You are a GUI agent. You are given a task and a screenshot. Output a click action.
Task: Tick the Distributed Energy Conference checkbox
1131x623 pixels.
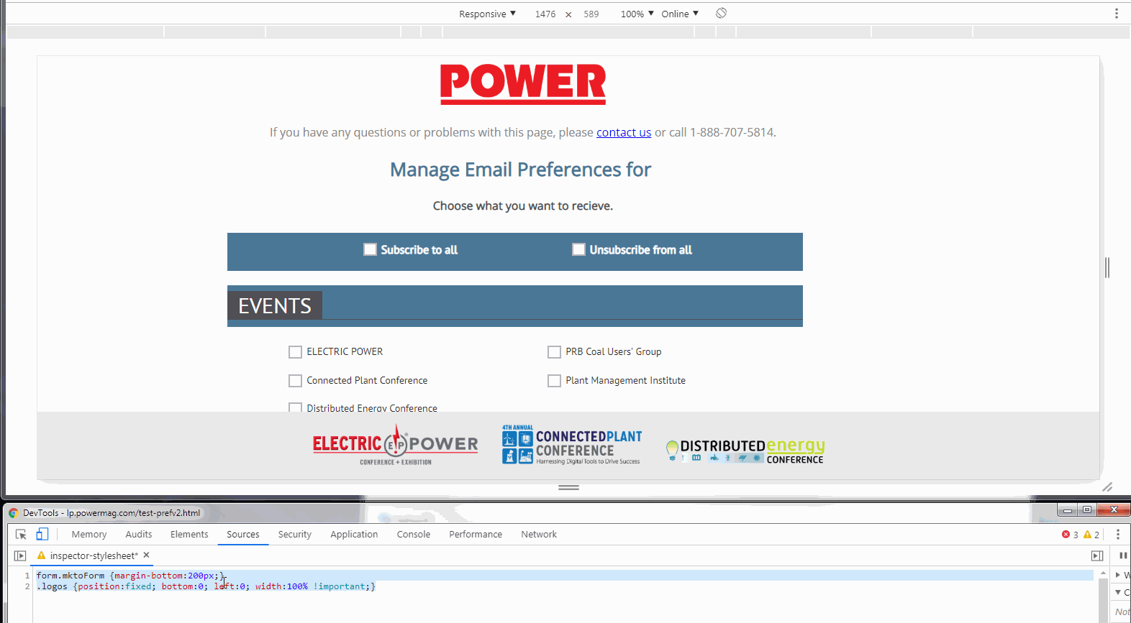coord(295,407)
